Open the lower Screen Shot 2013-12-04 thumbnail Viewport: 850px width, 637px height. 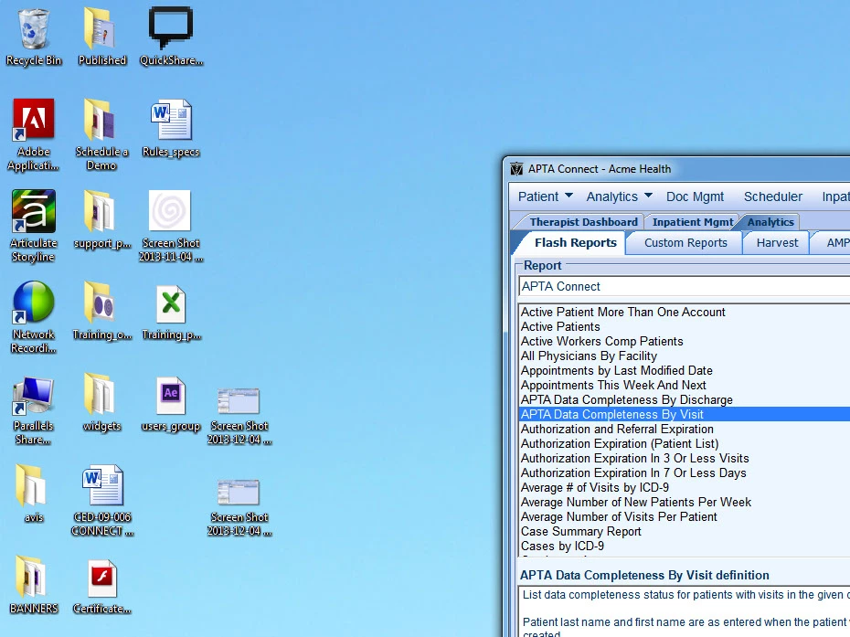click(x=239, y=493)
